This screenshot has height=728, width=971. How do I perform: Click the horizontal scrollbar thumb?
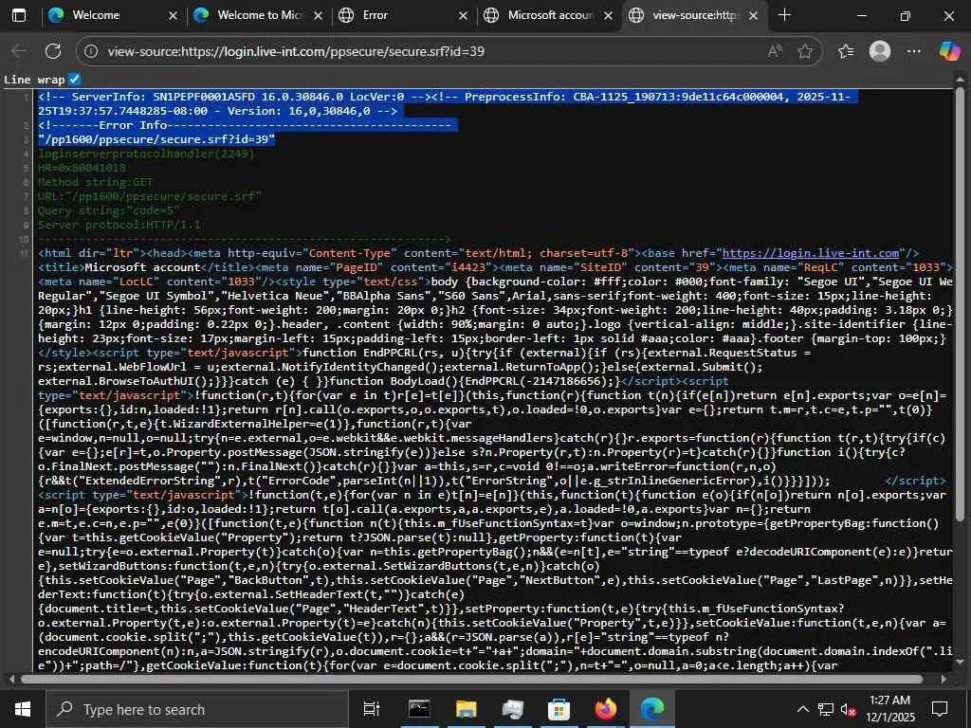click(x=472, y=679)
